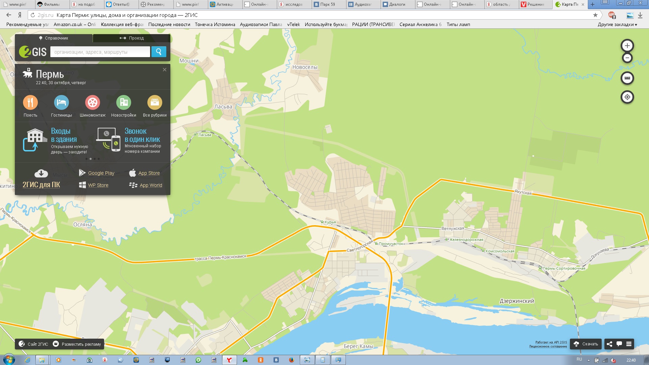The width and height of the screenshot is (649, 365).
Task: Open the Новостройки new buildings category
Action: coord(123,103)
